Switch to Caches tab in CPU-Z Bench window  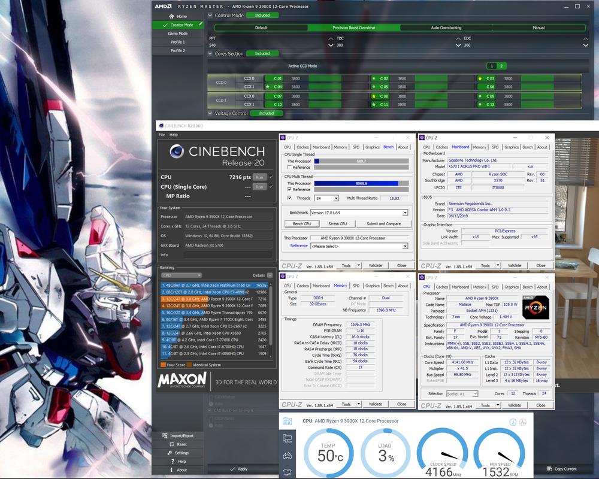point(302,147)
